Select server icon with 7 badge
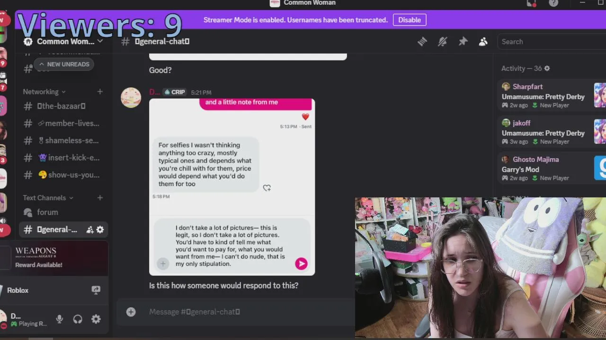 pyautogui.click(x=3, y=81)
